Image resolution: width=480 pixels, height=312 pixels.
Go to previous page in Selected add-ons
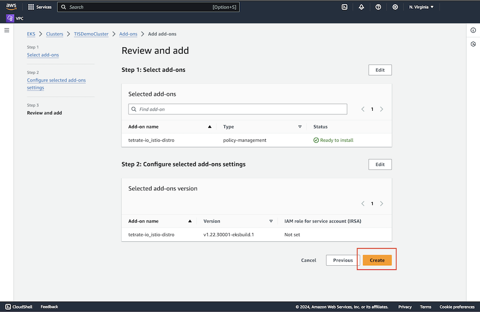coord(363,109)
